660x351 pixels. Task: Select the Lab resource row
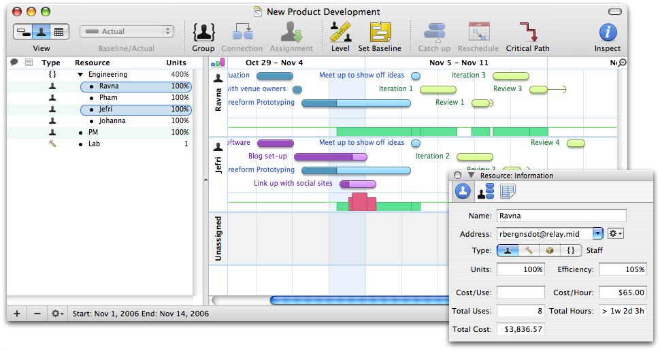pos(100,144)
